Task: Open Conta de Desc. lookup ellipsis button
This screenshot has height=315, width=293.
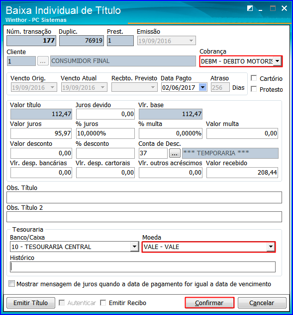Action: coord(175,153)
